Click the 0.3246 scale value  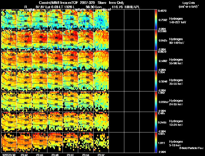[163, 81]
